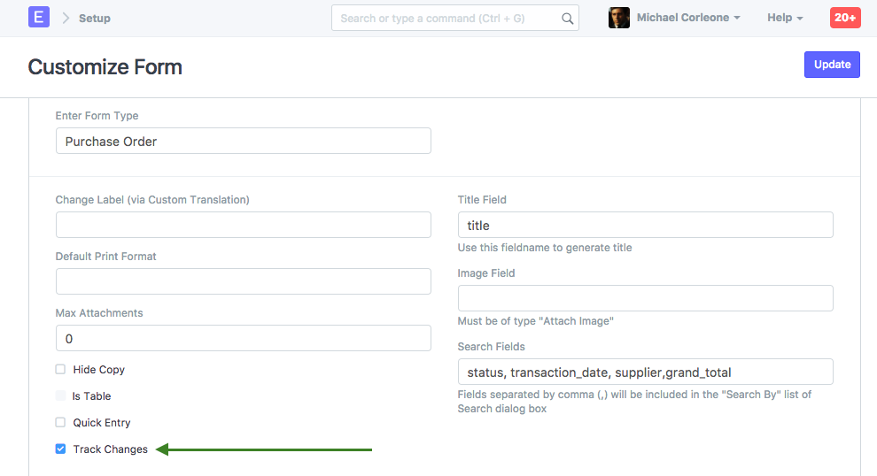The height and width of the screenshot is (476, 877).
Task: Open the 20+ notifications badge
Action: pyautogui.click(x=844, y=18)
